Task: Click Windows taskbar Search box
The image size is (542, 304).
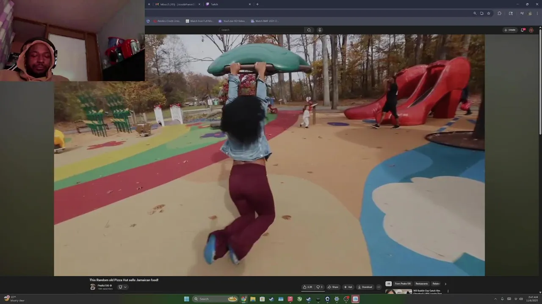Action: pos(215,299)
